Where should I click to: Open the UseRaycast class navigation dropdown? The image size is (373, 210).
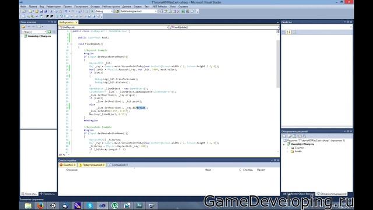114,27
